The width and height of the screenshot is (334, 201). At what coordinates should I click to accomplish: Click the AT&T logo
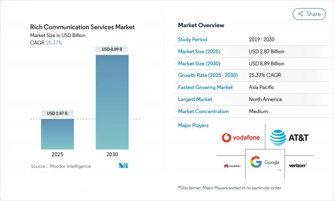point(289,137)
